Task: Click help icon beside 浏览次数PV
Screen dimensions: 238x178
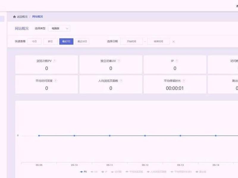Action: (55, 61)
